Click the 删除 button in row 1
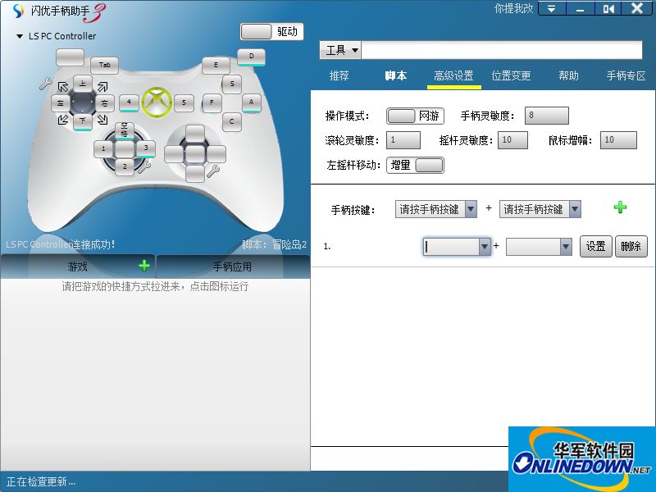 point(631,246)
